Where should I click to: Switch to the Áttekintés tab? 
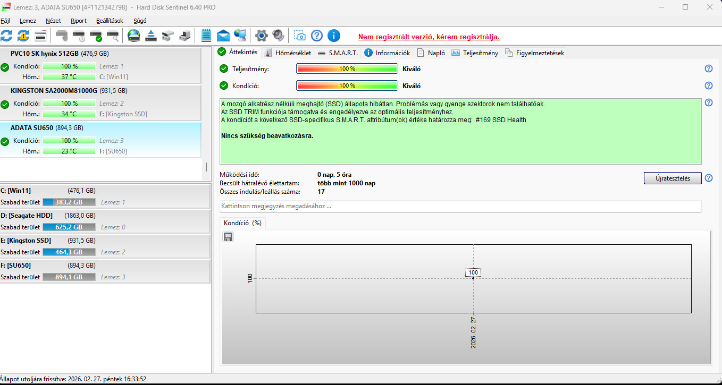coord(238,52)
